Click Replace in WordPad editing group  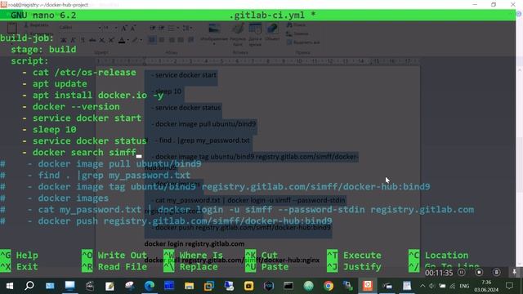[x=297, y=33]
